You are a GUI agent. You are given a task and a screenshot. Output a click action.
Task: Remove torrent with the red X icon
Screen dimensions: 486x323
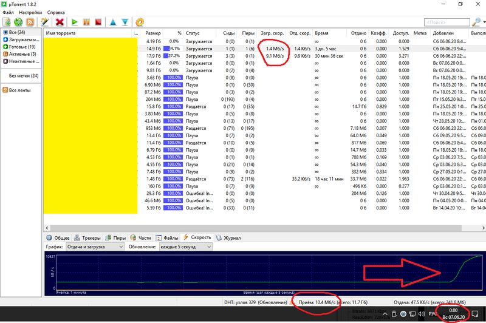point(60,22)
